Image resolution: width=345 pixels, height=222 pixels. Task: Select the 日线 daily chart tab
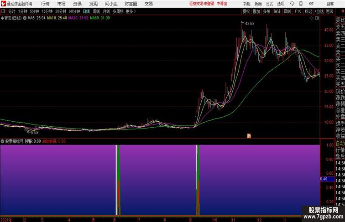pyautogui.click(x=86, y=11)
